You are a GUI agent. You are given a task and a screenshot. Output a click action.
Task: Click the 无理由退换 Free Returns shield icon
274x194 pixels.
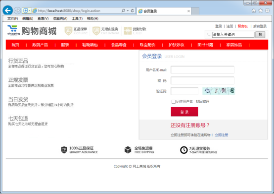point(96,31)
